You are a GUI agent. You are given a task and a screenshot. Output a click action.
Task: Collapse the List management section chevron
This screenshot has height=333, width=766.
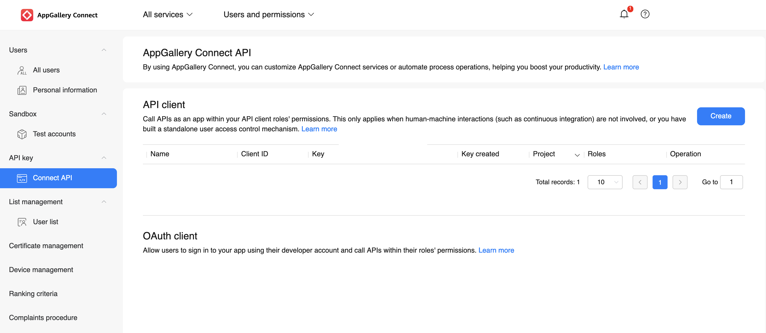pyautogui.click(x=104, y=202)
